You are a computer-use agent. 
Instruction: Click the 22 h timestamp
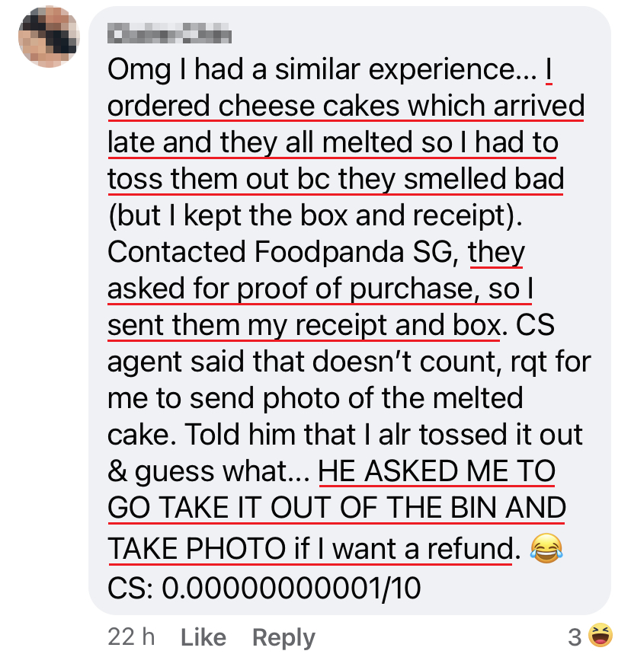[131, 636]
